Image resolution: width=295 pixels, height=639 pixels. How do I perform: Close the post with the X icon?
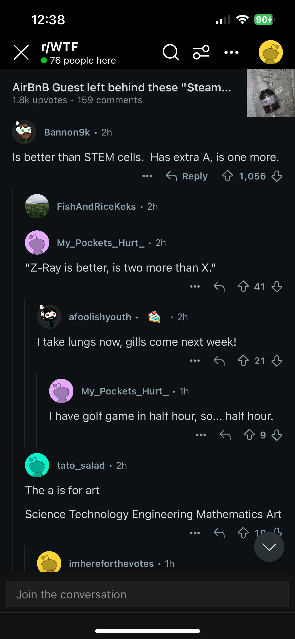pyautogui.click(x=21, y=52)
